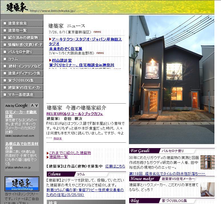
Task: Click the House maker section header
Action: [172, 179]
